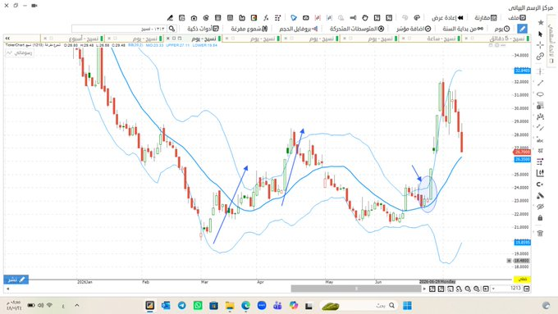The height and width of the screenshot is (314, 558).
Task: Click the symbol search input field
Action: (119, 29)
